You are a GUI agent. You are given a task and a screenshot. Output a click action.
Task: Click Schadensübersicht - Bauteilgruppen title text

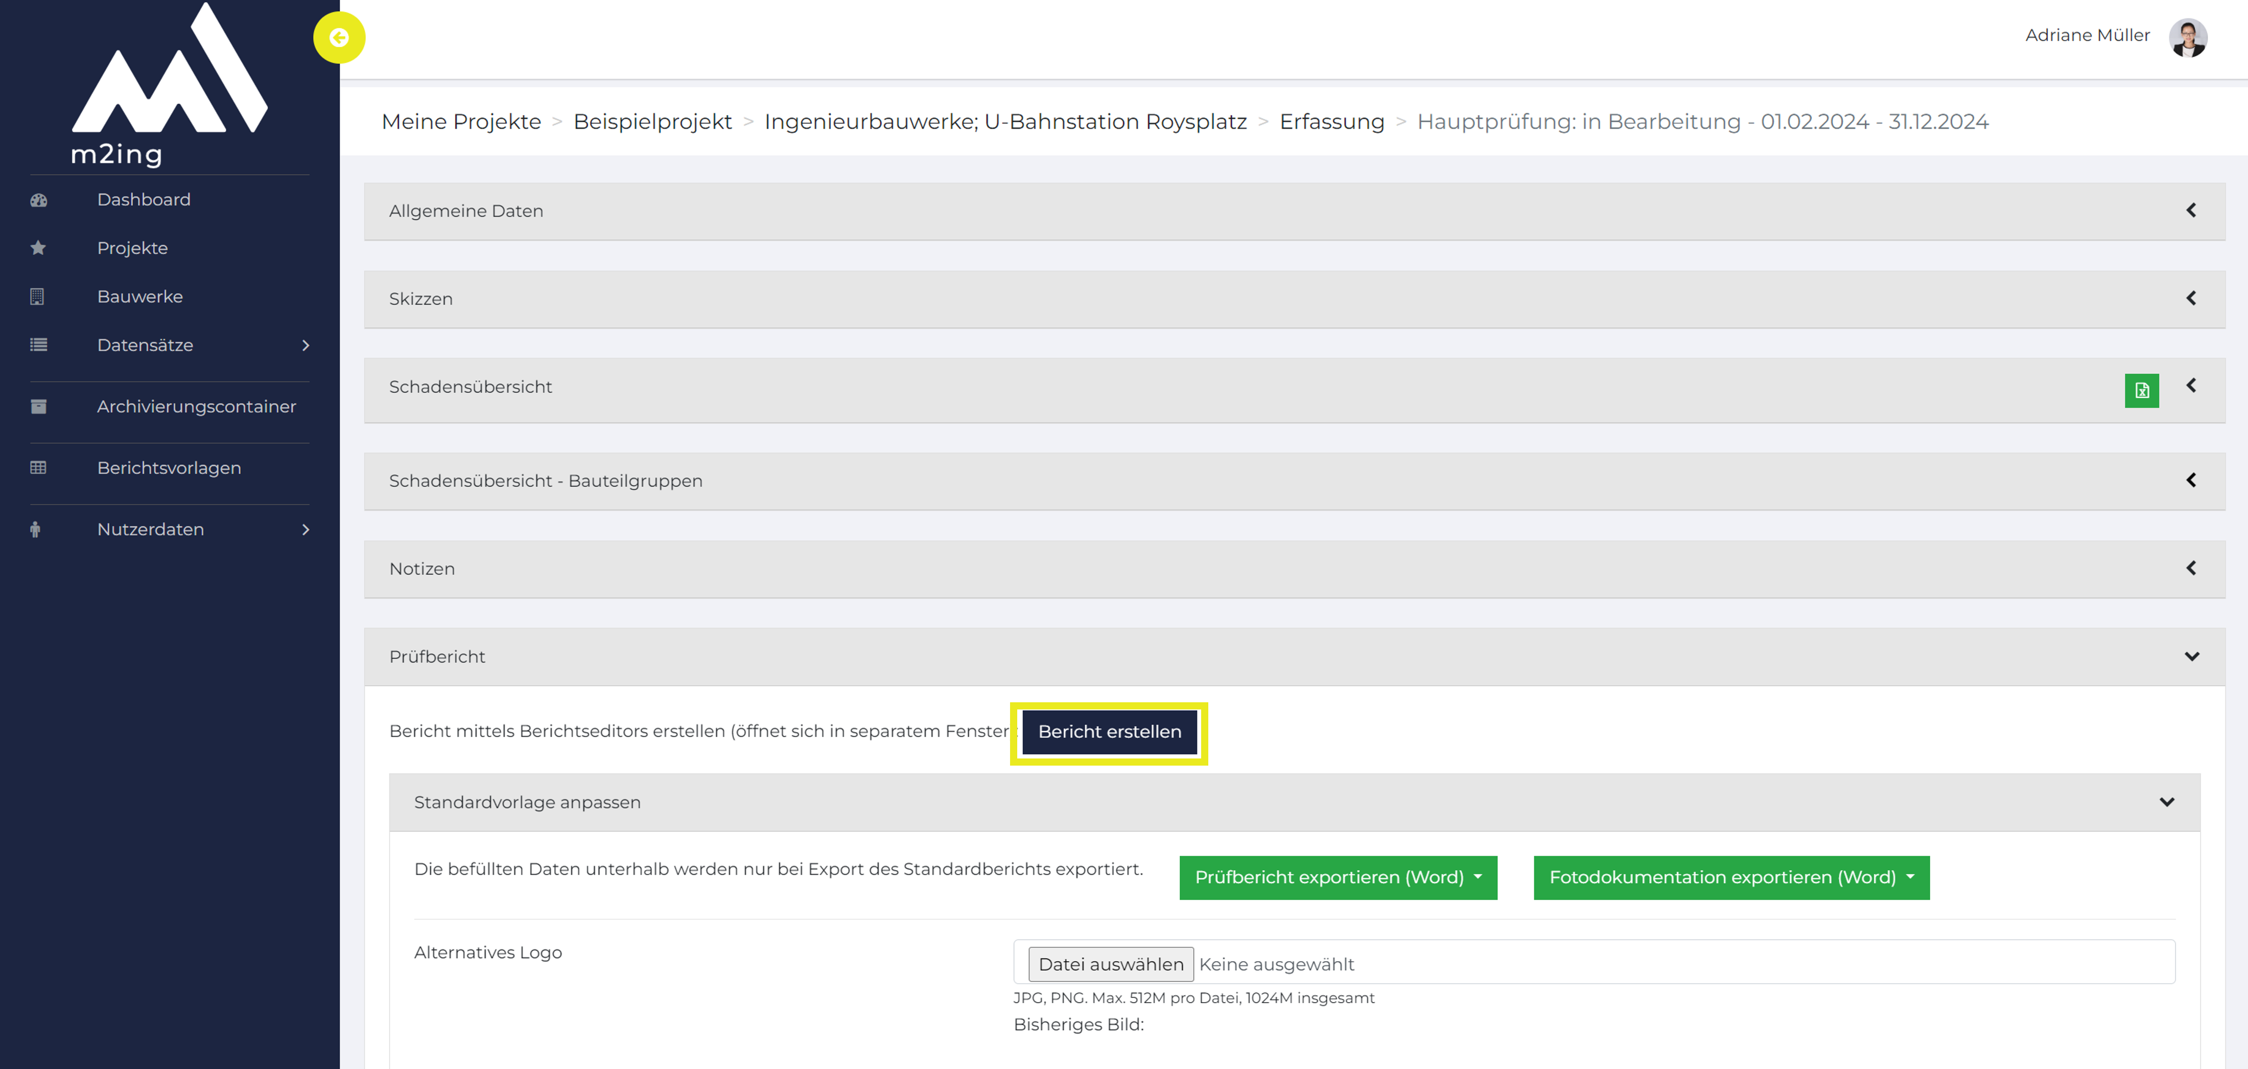(x=546, y=481)
